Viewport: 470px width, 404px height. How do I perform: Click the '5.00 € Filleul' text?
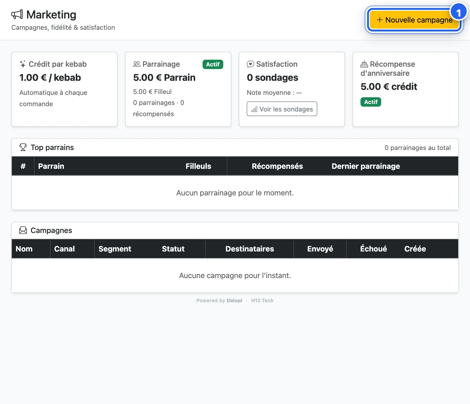coord(152,92)
